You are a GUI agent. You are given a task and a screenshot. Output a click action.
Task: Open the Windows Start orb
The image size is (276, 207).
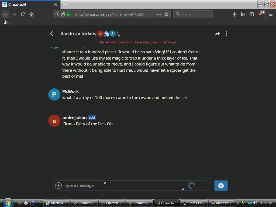[x=8, y=202]
